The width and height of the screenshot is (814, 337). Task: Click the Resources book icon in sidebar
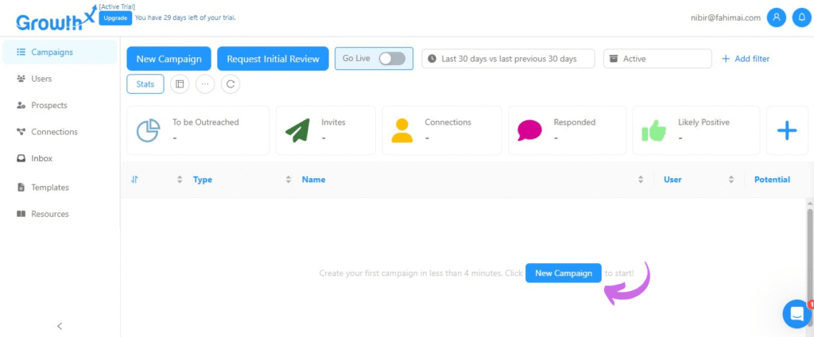21,214
